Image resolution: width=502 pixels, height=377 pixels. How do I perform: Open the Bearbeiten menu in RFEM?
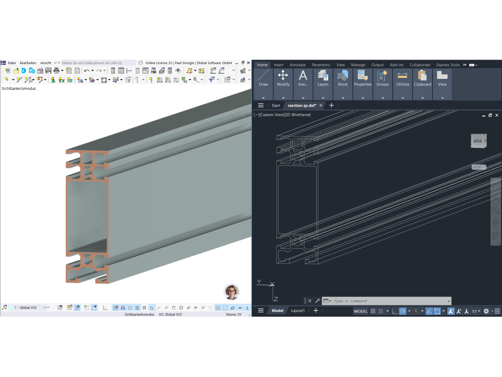(28, 63)
